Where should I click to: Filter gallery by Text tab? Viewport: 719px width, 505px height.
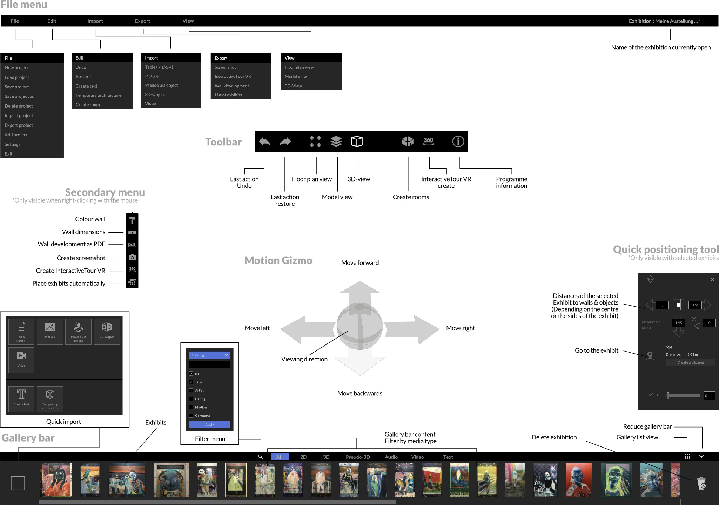(448, 457)
